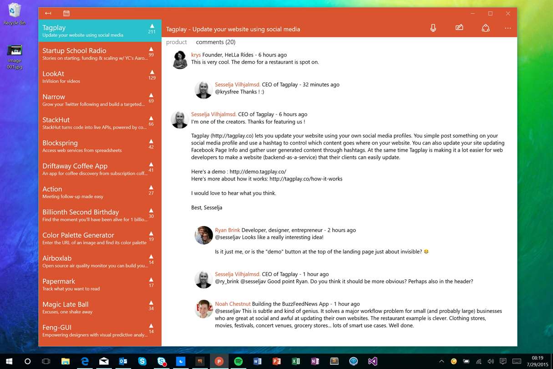553x369 pixels.
Task: Upvote Startup School Radio triangle arrow
Action: click(x=152, y=49)
